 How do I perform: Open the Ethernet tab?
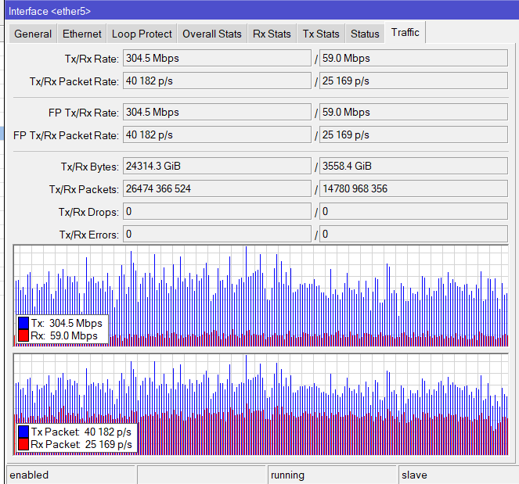pyautogui.click(x=82, y=34)
